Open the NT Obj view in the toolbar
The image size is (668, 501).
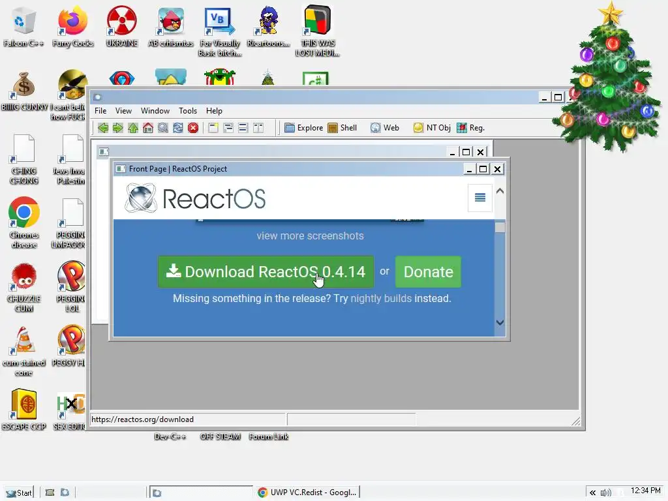pyautogui.click(x=432, y=128)
